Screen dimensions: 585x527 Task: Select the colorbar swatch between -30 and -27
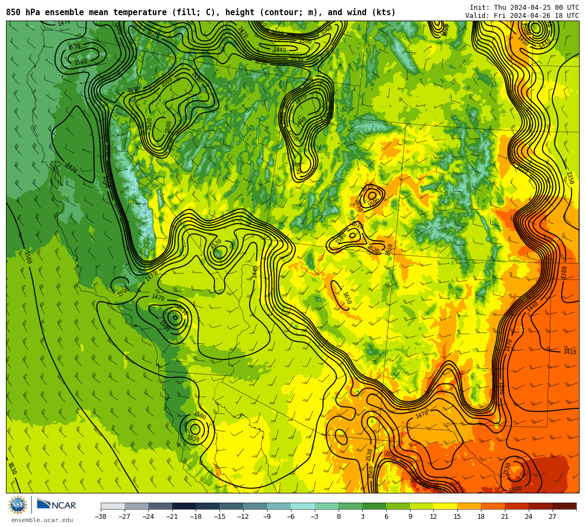click(x=113, y=506)
